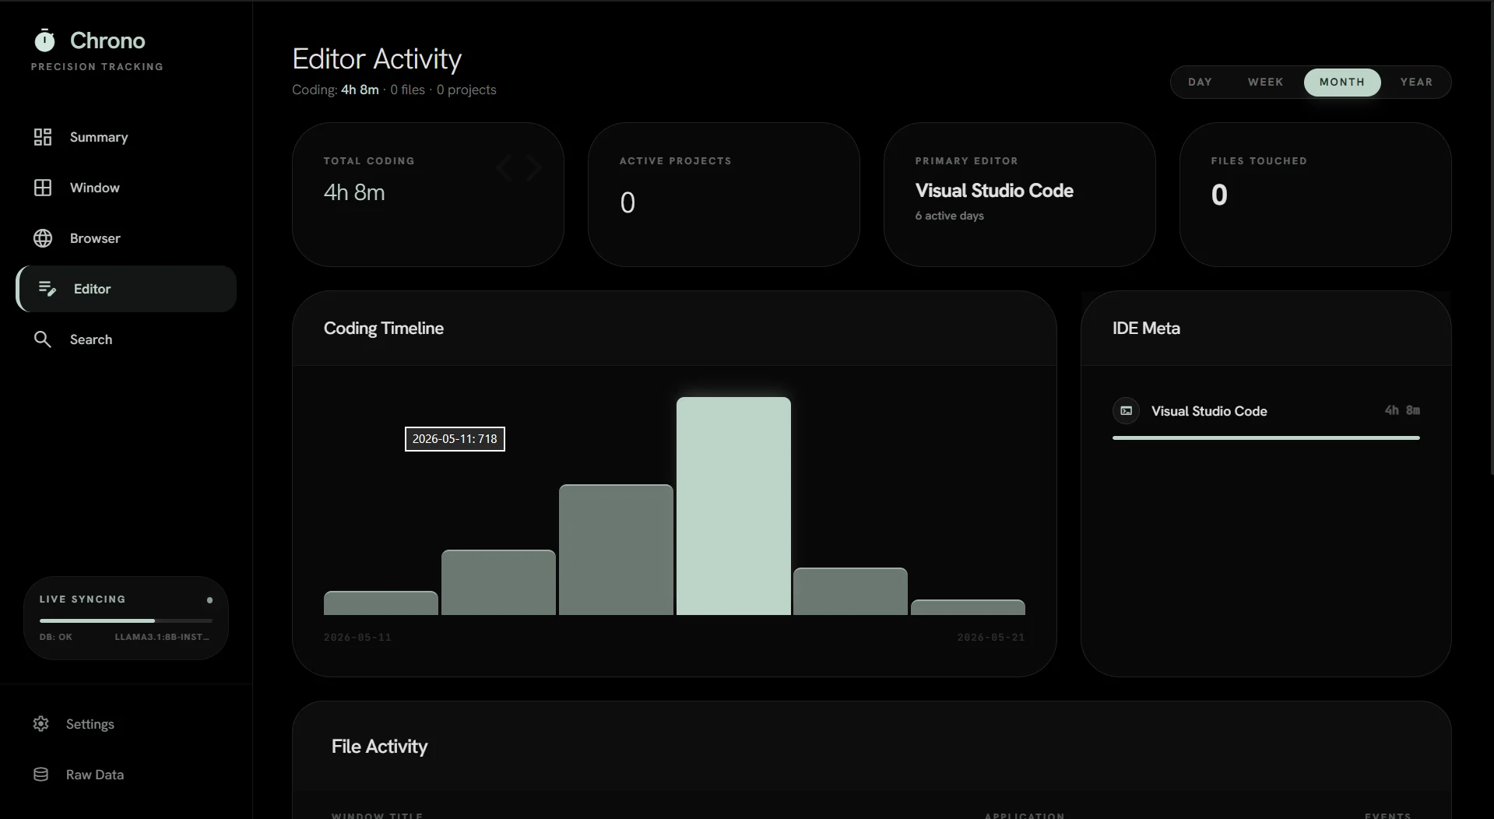The width and height of the screenshot is (1494, 819).
Task: Open the Search section
Action: click(126, 339)
